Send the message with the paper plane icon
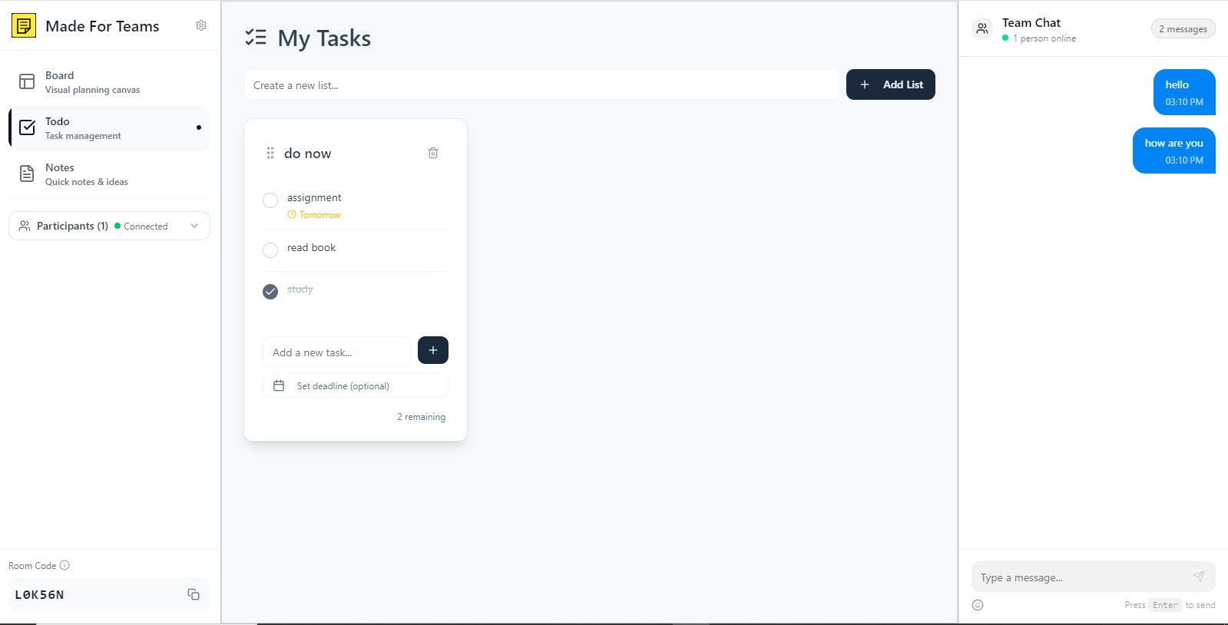The image size is (1228, 625). (1199, 577)
